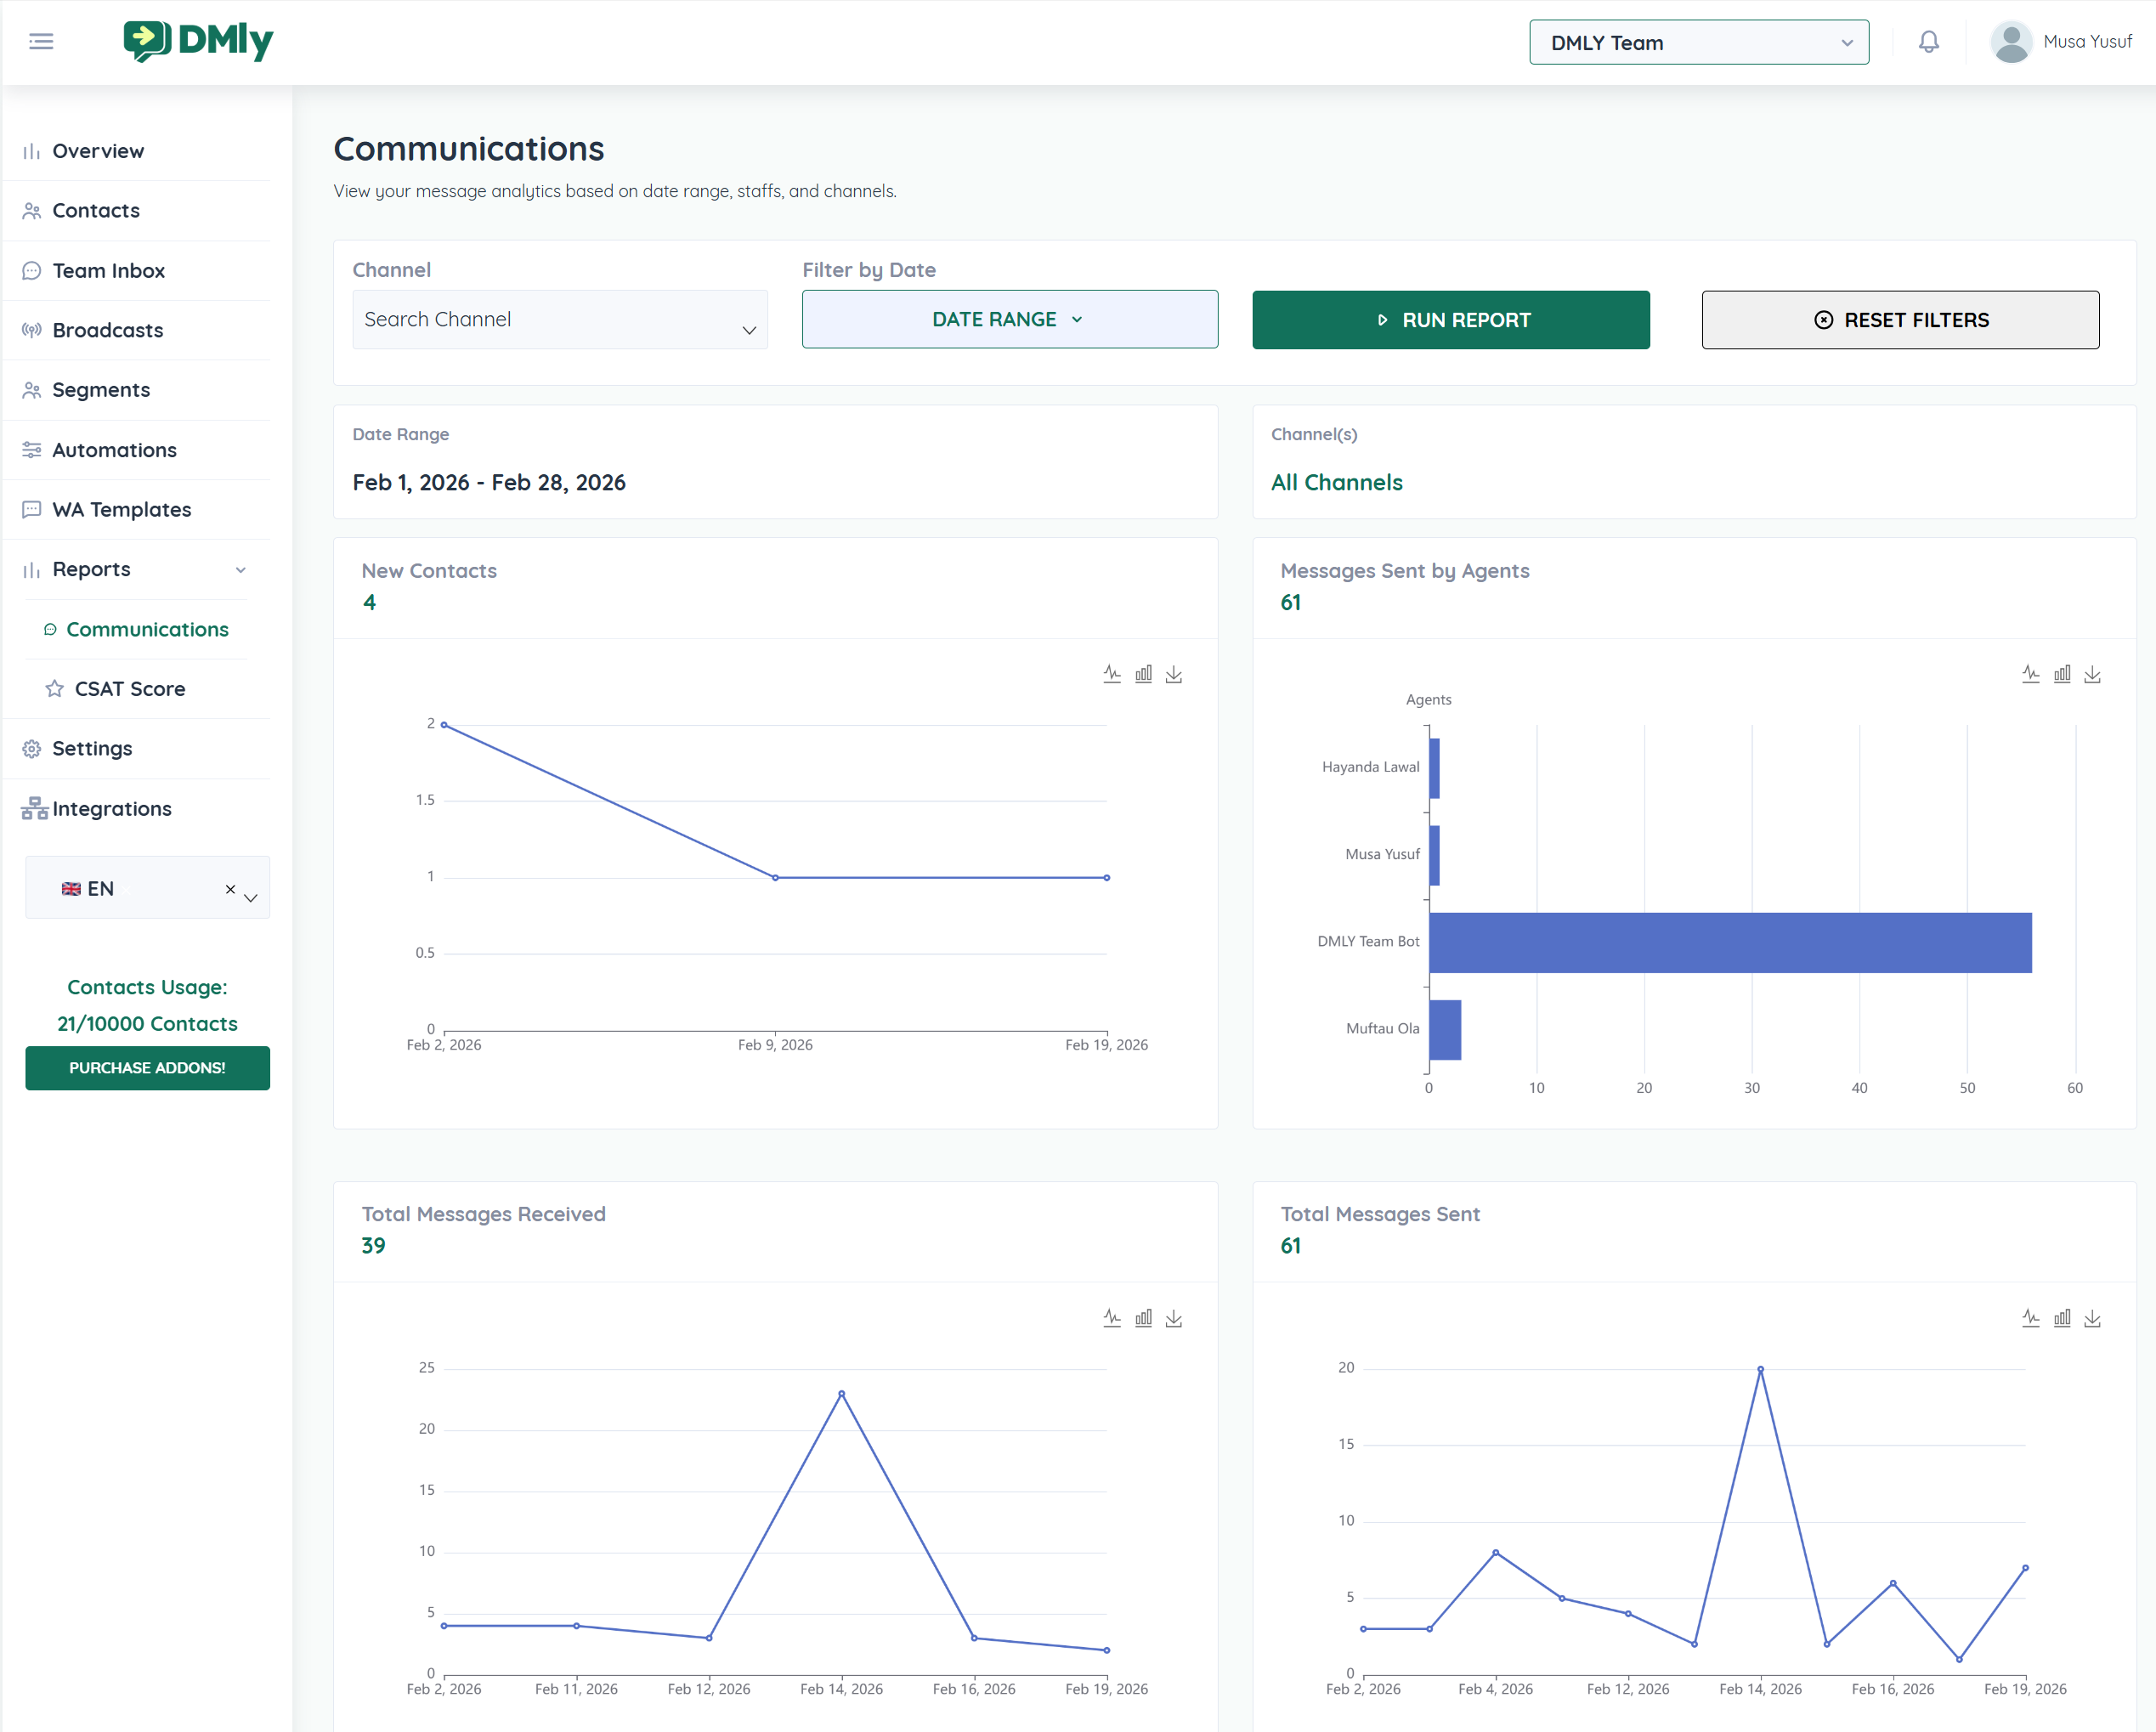Click the DMLY Team Bot bar
This screenshot has height=1732, width=2156.
click(x=1729, y=942)
